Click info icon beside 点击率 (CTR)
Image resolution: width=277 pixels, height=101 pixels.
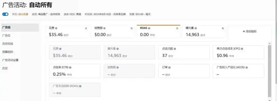click(x=70, y=67)
